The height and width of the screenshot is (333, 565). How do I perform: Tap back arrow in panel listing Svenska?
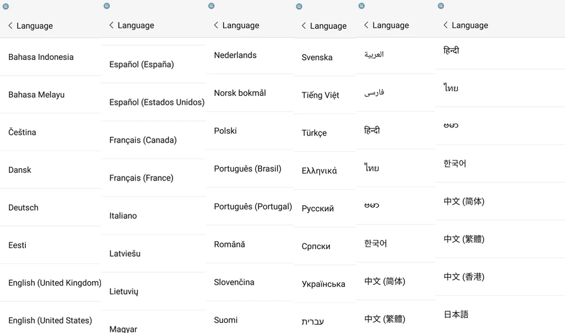304,26
